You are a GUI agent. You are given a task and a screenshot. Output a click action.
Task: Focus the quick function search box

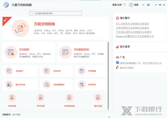pos(56,13)
